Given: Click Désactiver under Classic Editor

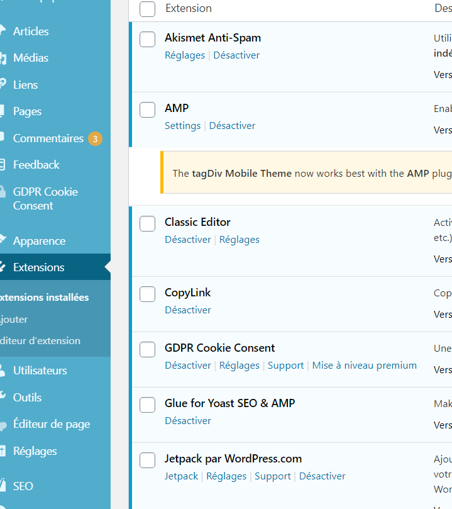Looking at the screenshot, I should tap(188, 240).
